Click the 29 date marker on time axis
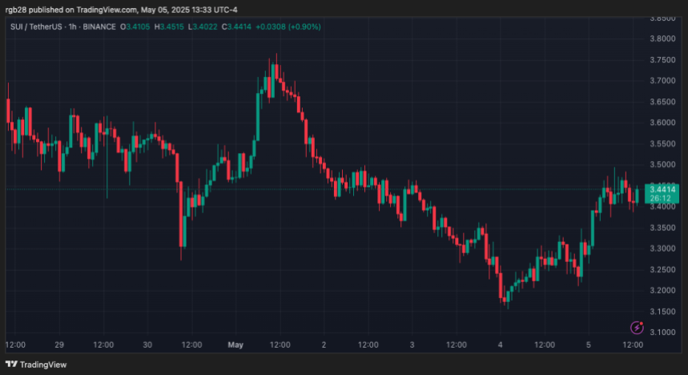Viewport: 688px width, 375px height. point(59,345)
